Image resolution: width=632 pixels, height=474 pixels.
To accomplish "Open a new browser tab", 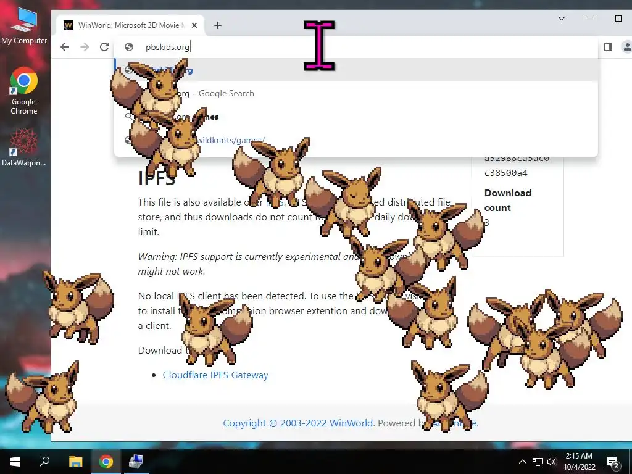I will pyautogui.click(x=218, y=25).
